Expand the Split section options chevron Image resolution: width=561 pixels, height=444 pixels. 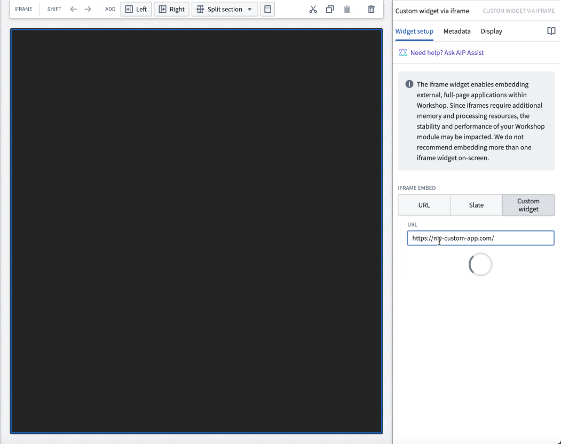[x=249, y=9]
